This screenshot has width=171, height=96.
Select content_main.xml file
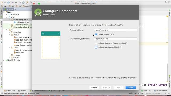(22, 42)
